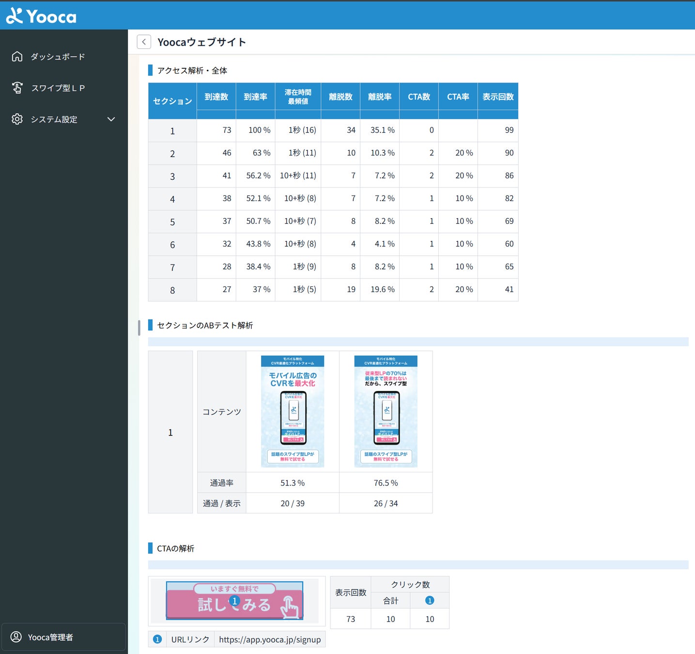Image resolution: width=695 pixels, height=654 pixels.
Task: Click the クリック数 header
Action: point(410,585)
